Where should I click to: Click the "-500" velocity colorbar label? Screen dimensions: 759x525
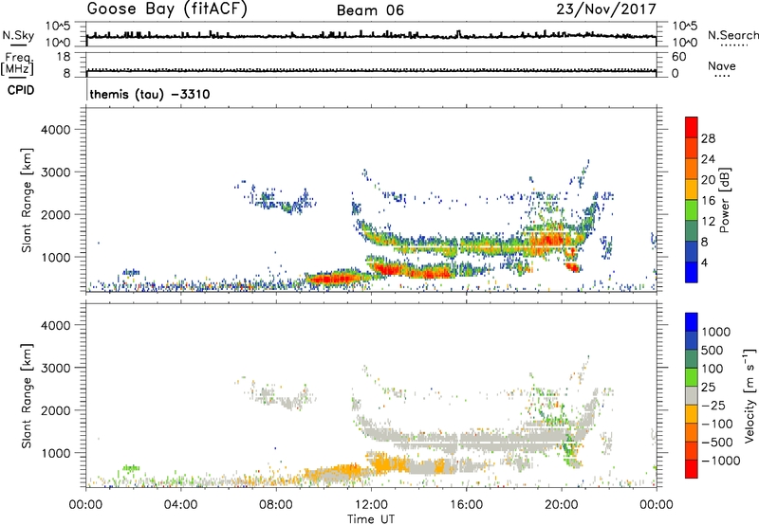pos(716,443)
